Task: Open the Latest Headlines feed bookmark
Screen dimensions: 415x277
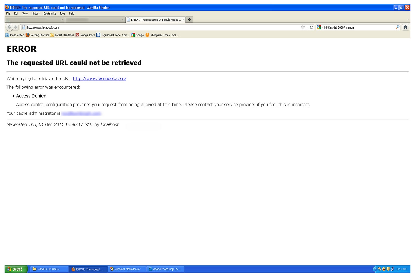Action: (62, 35)
